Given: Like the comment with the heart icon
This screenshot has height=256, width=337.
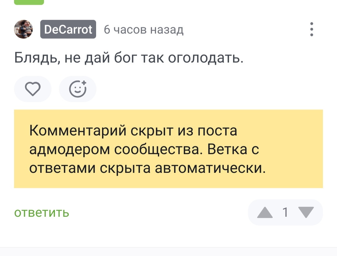Looking at the screenshot, I should pos(32,89).
